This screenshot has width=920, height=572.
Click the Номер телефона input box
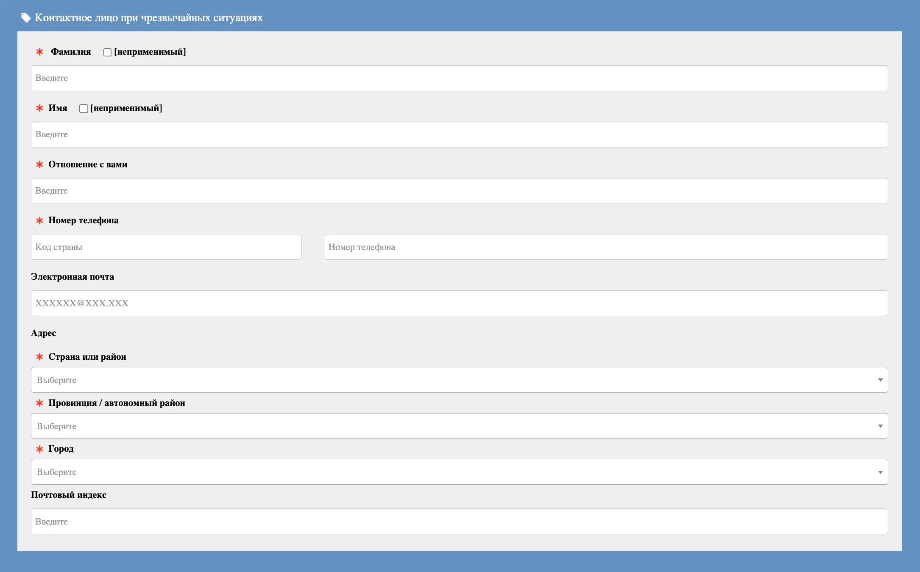(605, 247)
